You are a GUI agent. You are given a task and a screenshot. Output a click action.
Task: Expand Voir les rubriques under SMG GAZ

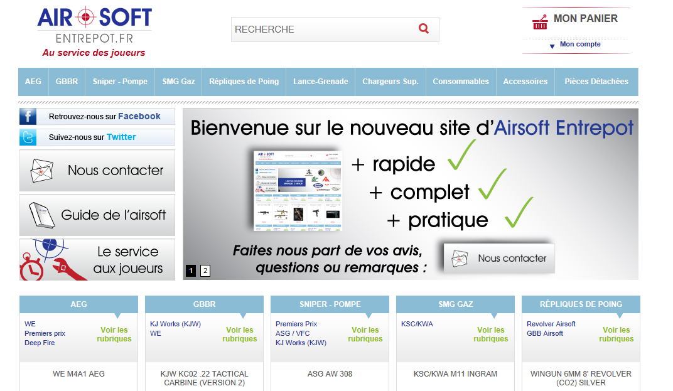click(490, 334)
